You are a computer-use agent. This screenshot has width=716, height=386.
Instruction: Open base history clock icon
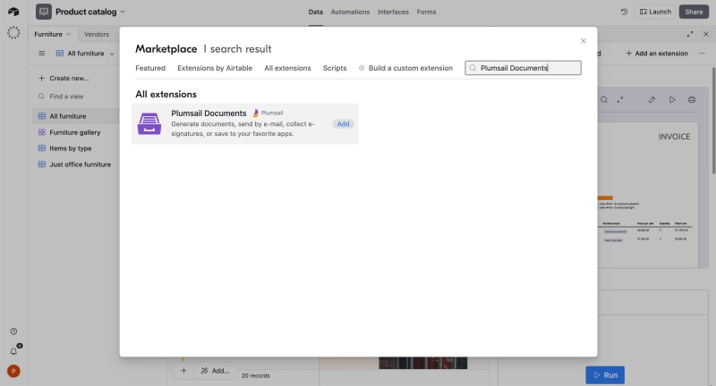tap(624, 12)
